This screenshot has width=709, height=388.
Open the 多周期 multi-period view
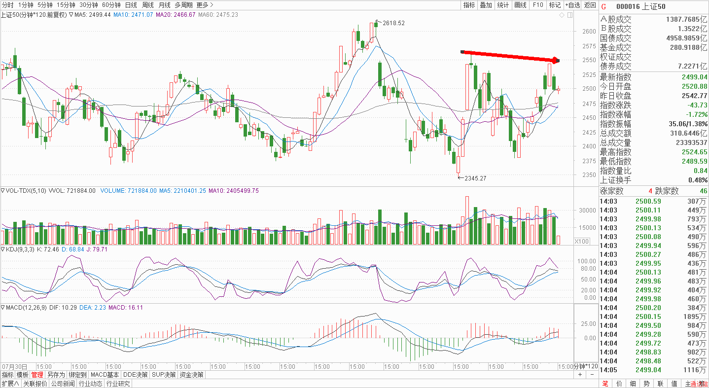tap(184, 5)
